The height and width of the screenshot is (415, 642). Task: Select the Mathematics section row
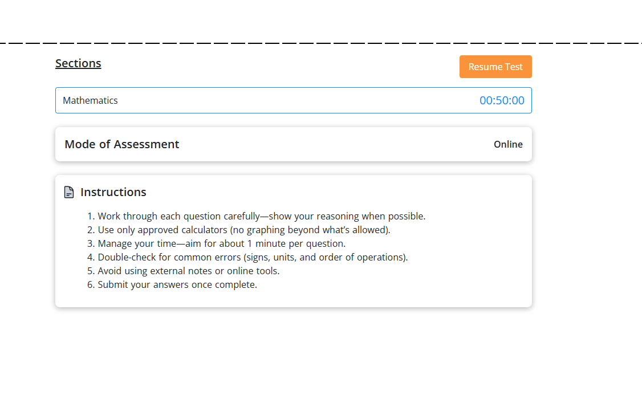coord(294,100)
